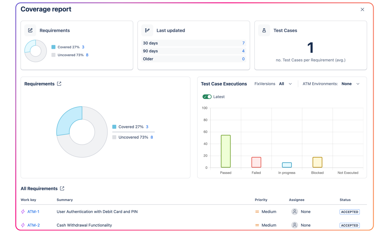Click the ATM-2 requirement type icon
This screenshot has height=233, width=388.
pos(22,225)
